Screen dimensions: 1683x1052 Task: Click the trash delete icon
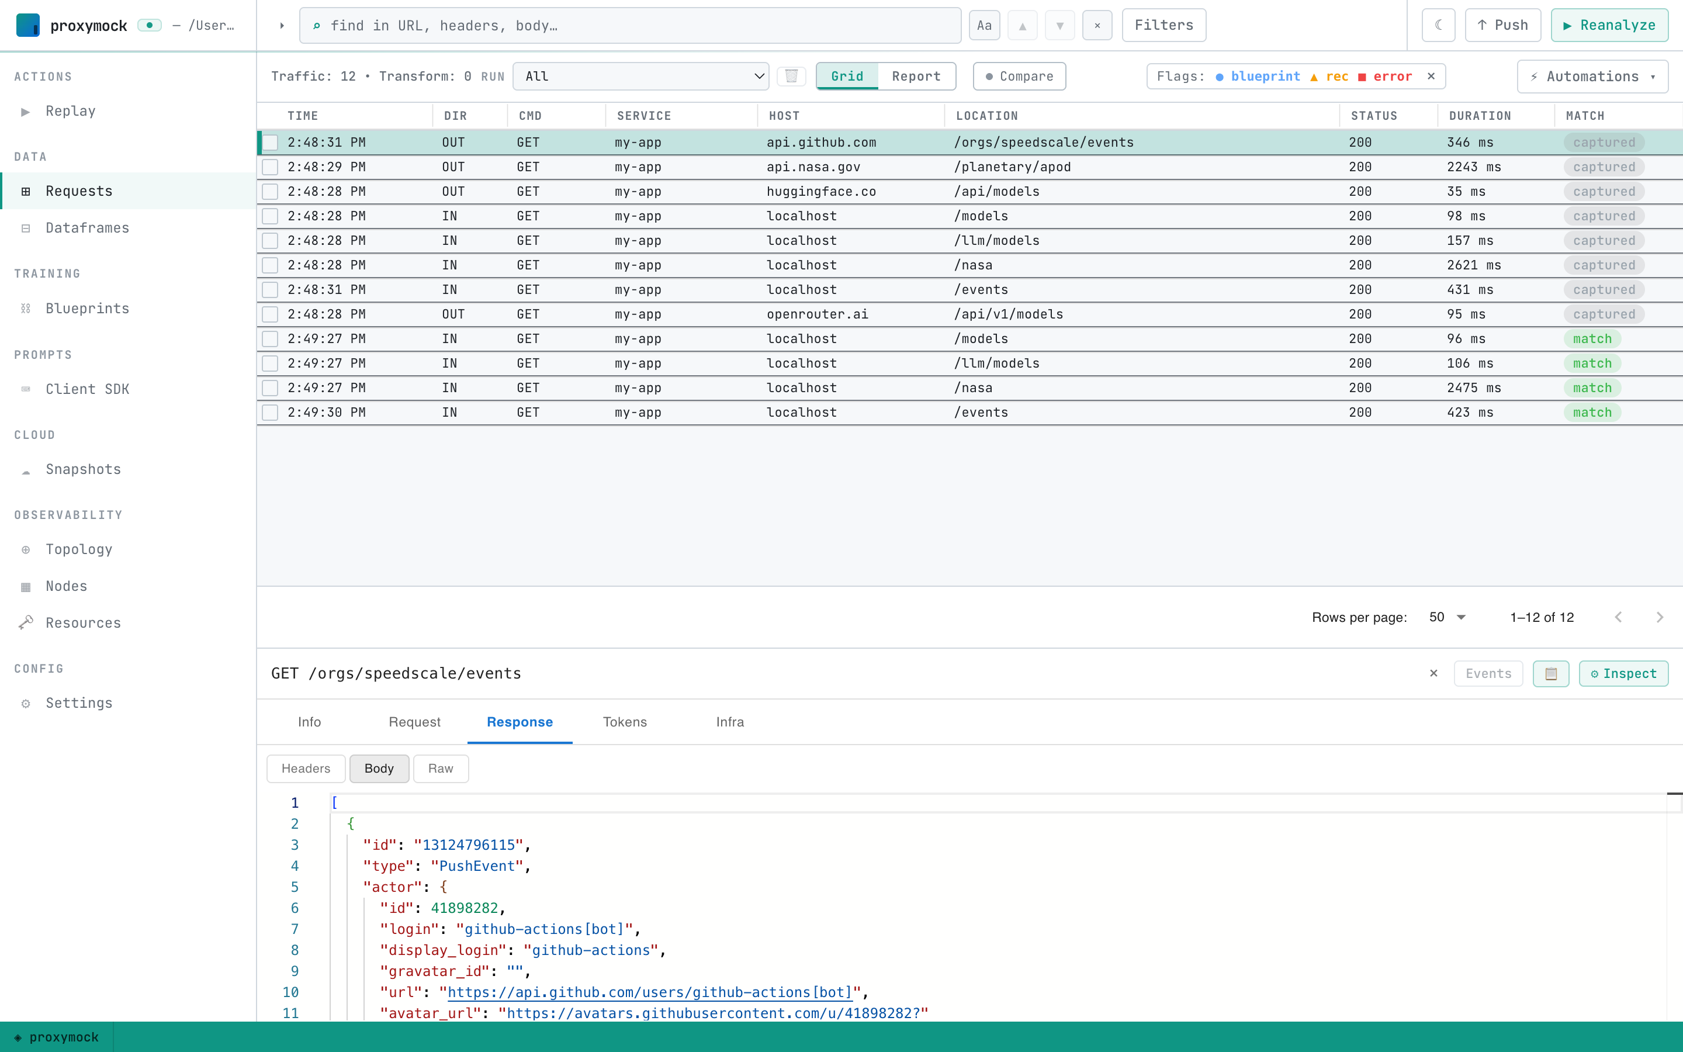tap(791, 76)
